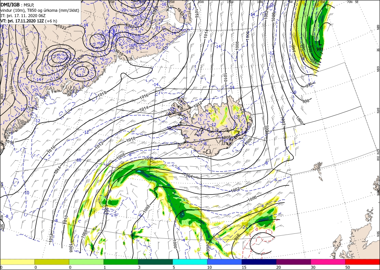Viewport: 380px width, 270px height.
Task: Click the "64N" latitude label on right
Action: point(378,110)
